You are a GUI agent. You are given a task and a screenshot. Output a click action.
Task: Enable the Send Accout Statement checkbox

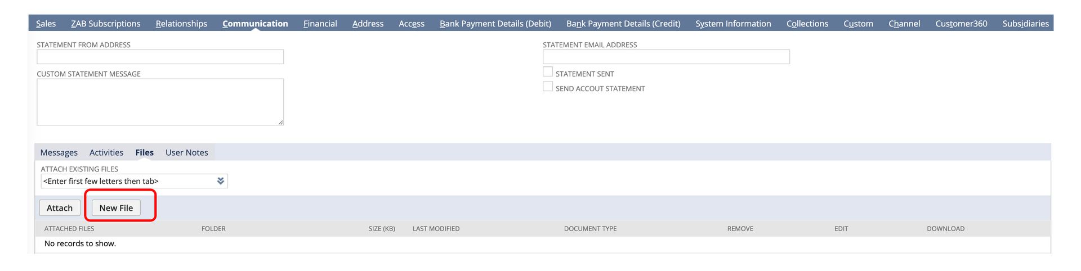(547, 87)
